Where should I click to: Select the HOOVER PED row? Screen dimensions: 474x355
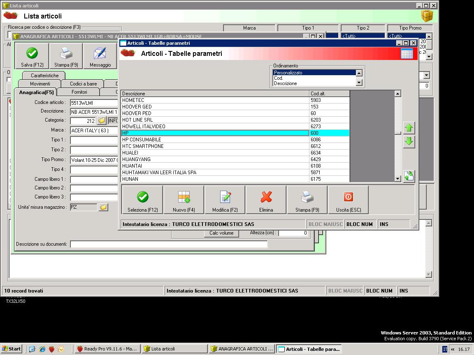pyautogui.click(x=235, y=113)
